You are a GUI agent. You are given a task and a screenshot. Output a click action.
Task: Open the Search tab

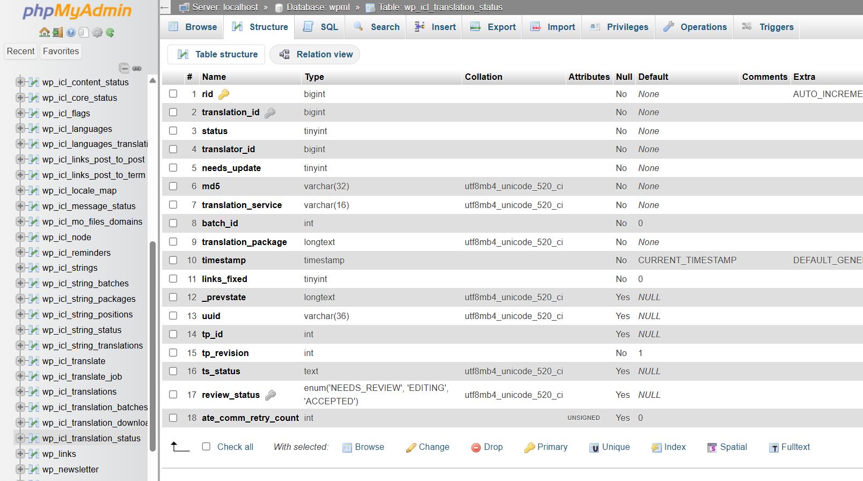376,27
